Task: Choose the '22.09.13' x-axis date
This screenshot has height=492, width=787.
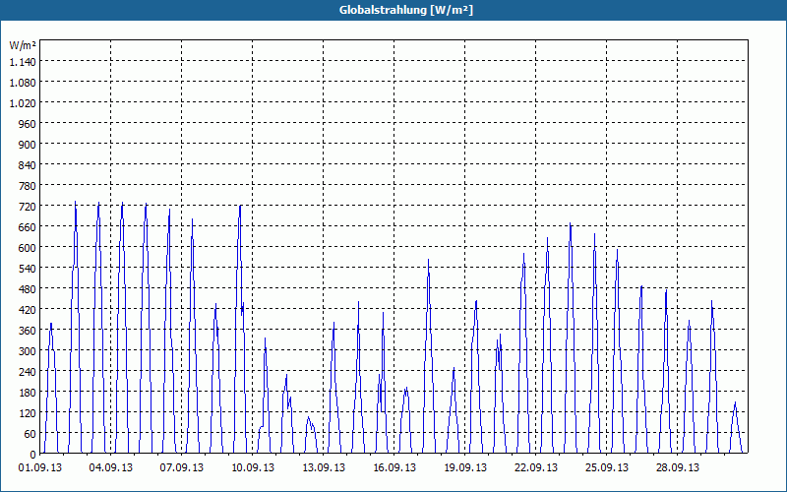Action: point(536,468)
